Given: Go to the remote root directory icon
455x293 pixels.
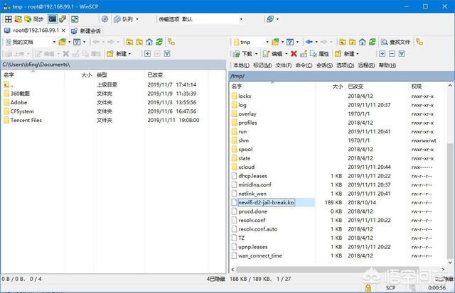Looking at the screenshot, I should [353, 43].
